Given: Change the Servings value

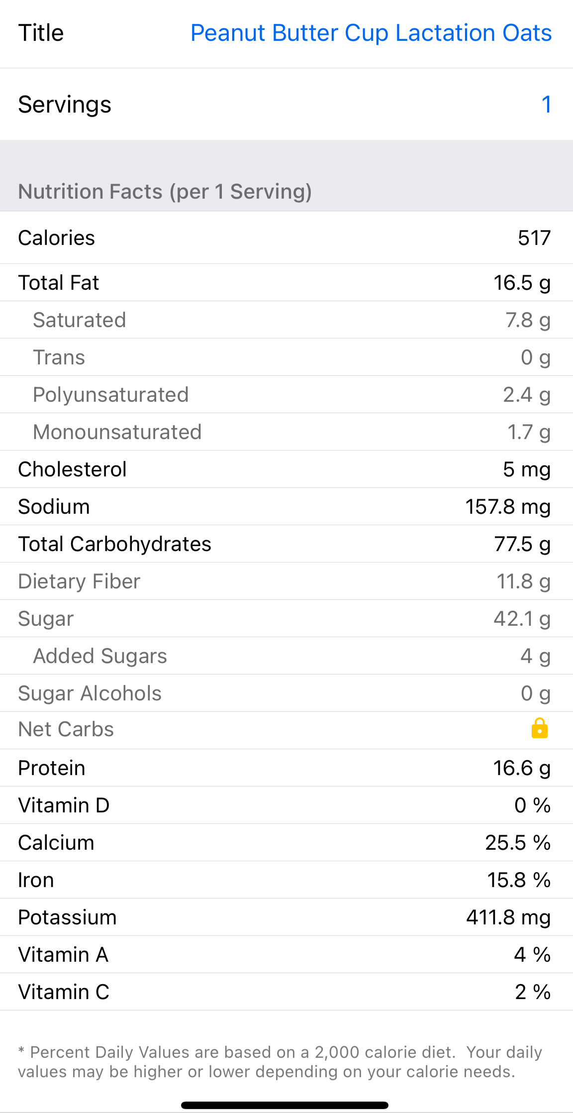Looking at the screenshot, I should [546, 105].
